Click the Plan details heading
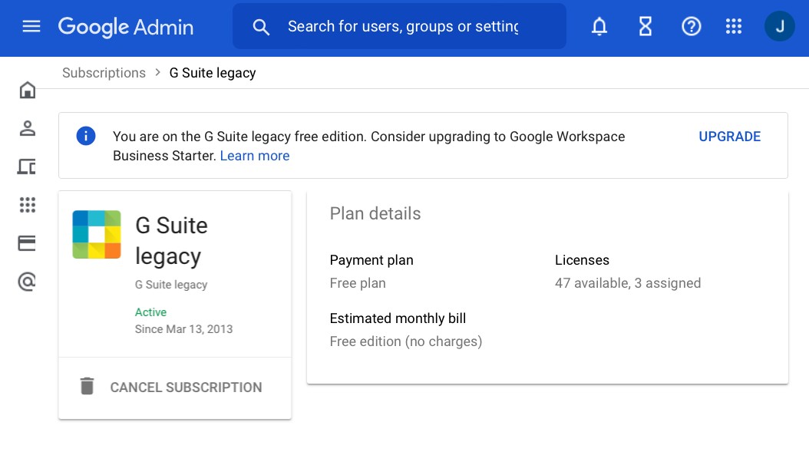Viewport: 809px width, 465px height. click(x=375, y=213)
